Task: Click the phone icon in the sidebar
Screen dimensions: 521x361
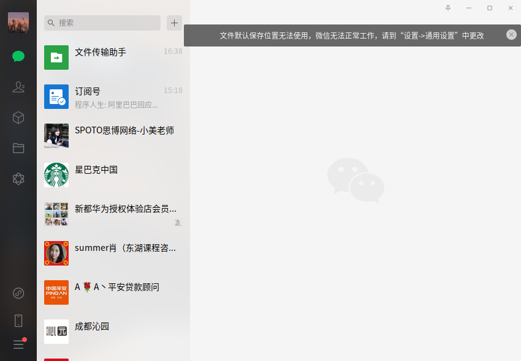Action: 18,321
